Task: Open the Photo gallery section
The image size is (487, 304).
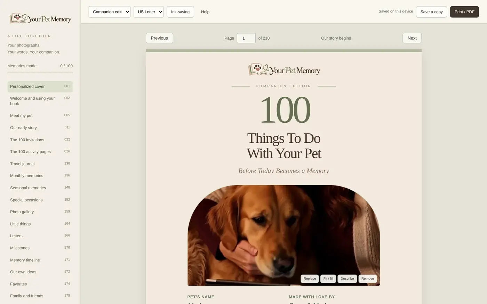Action: (x=40, y=212)
